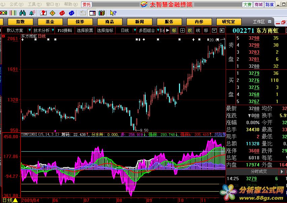
Task: Open the bookshelf library icon
Action: click(102, 13)
